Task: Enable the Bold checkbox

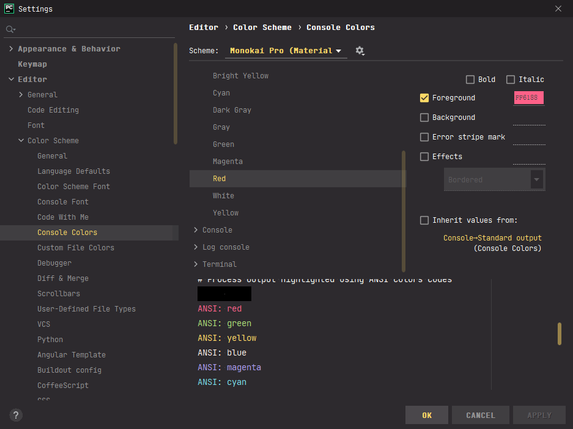Action: 470,80
